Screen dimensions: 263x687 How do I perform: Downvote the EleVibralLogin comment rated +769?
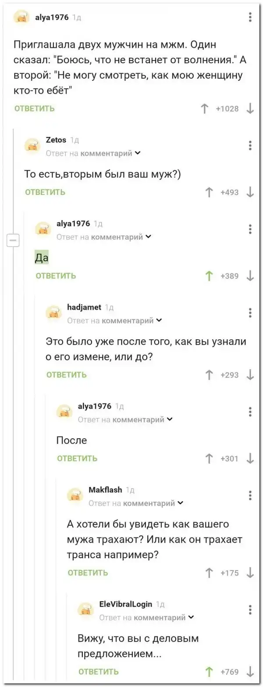pos(250,671)
